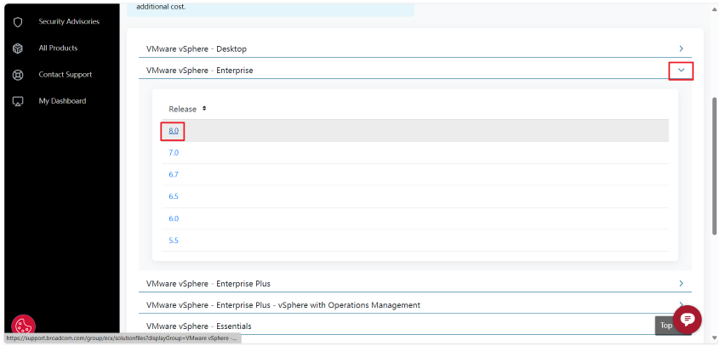This screenshot has height=346, width=720.
Task: Click the Release column sort icon
Action: click(204, 109)
